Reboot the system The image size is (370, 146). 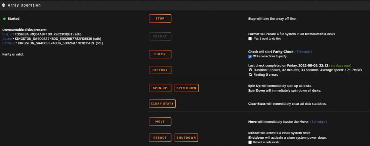pos(160,138)
